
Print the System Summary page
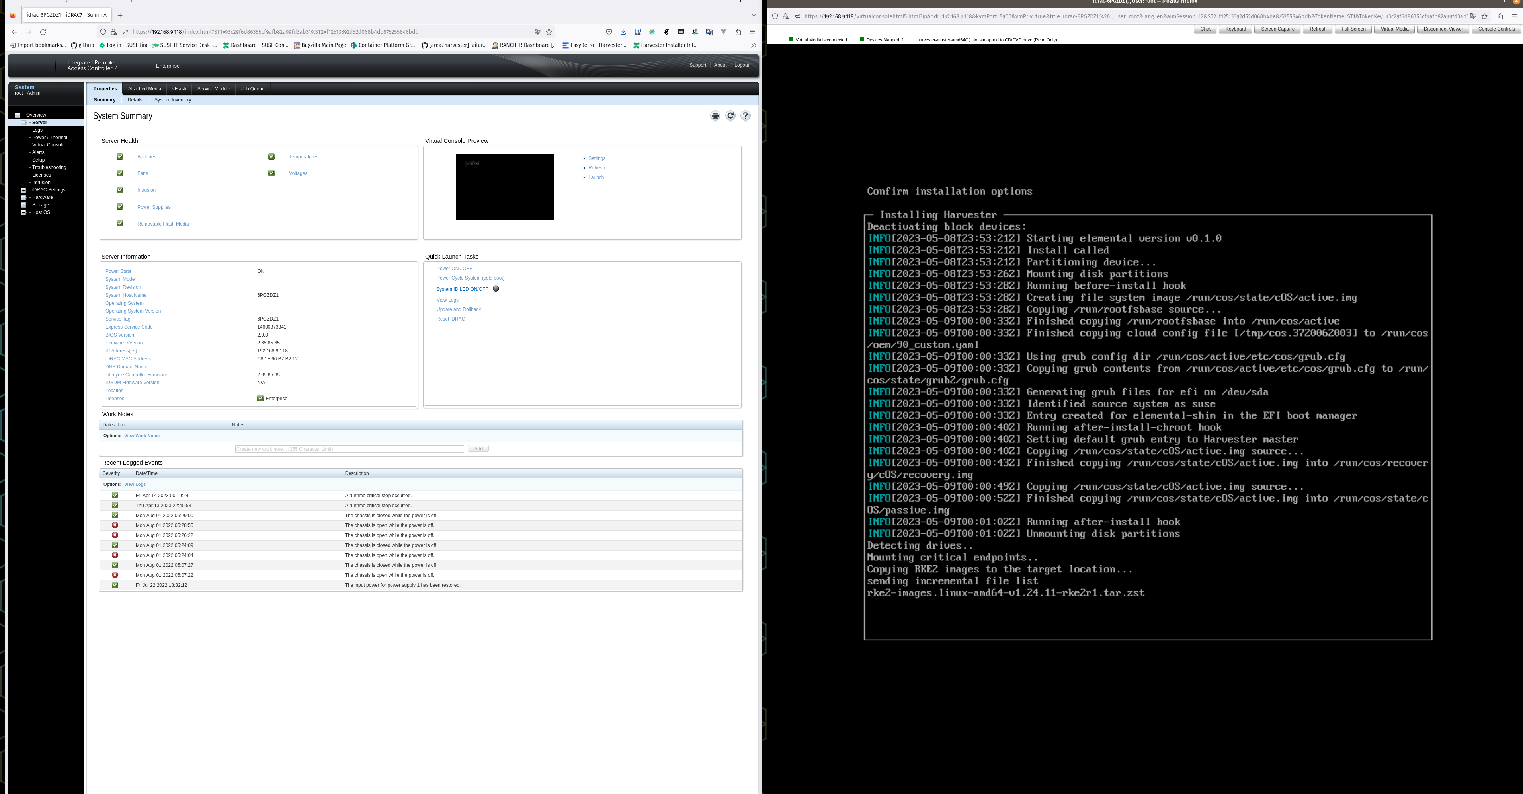click(715, 116)
